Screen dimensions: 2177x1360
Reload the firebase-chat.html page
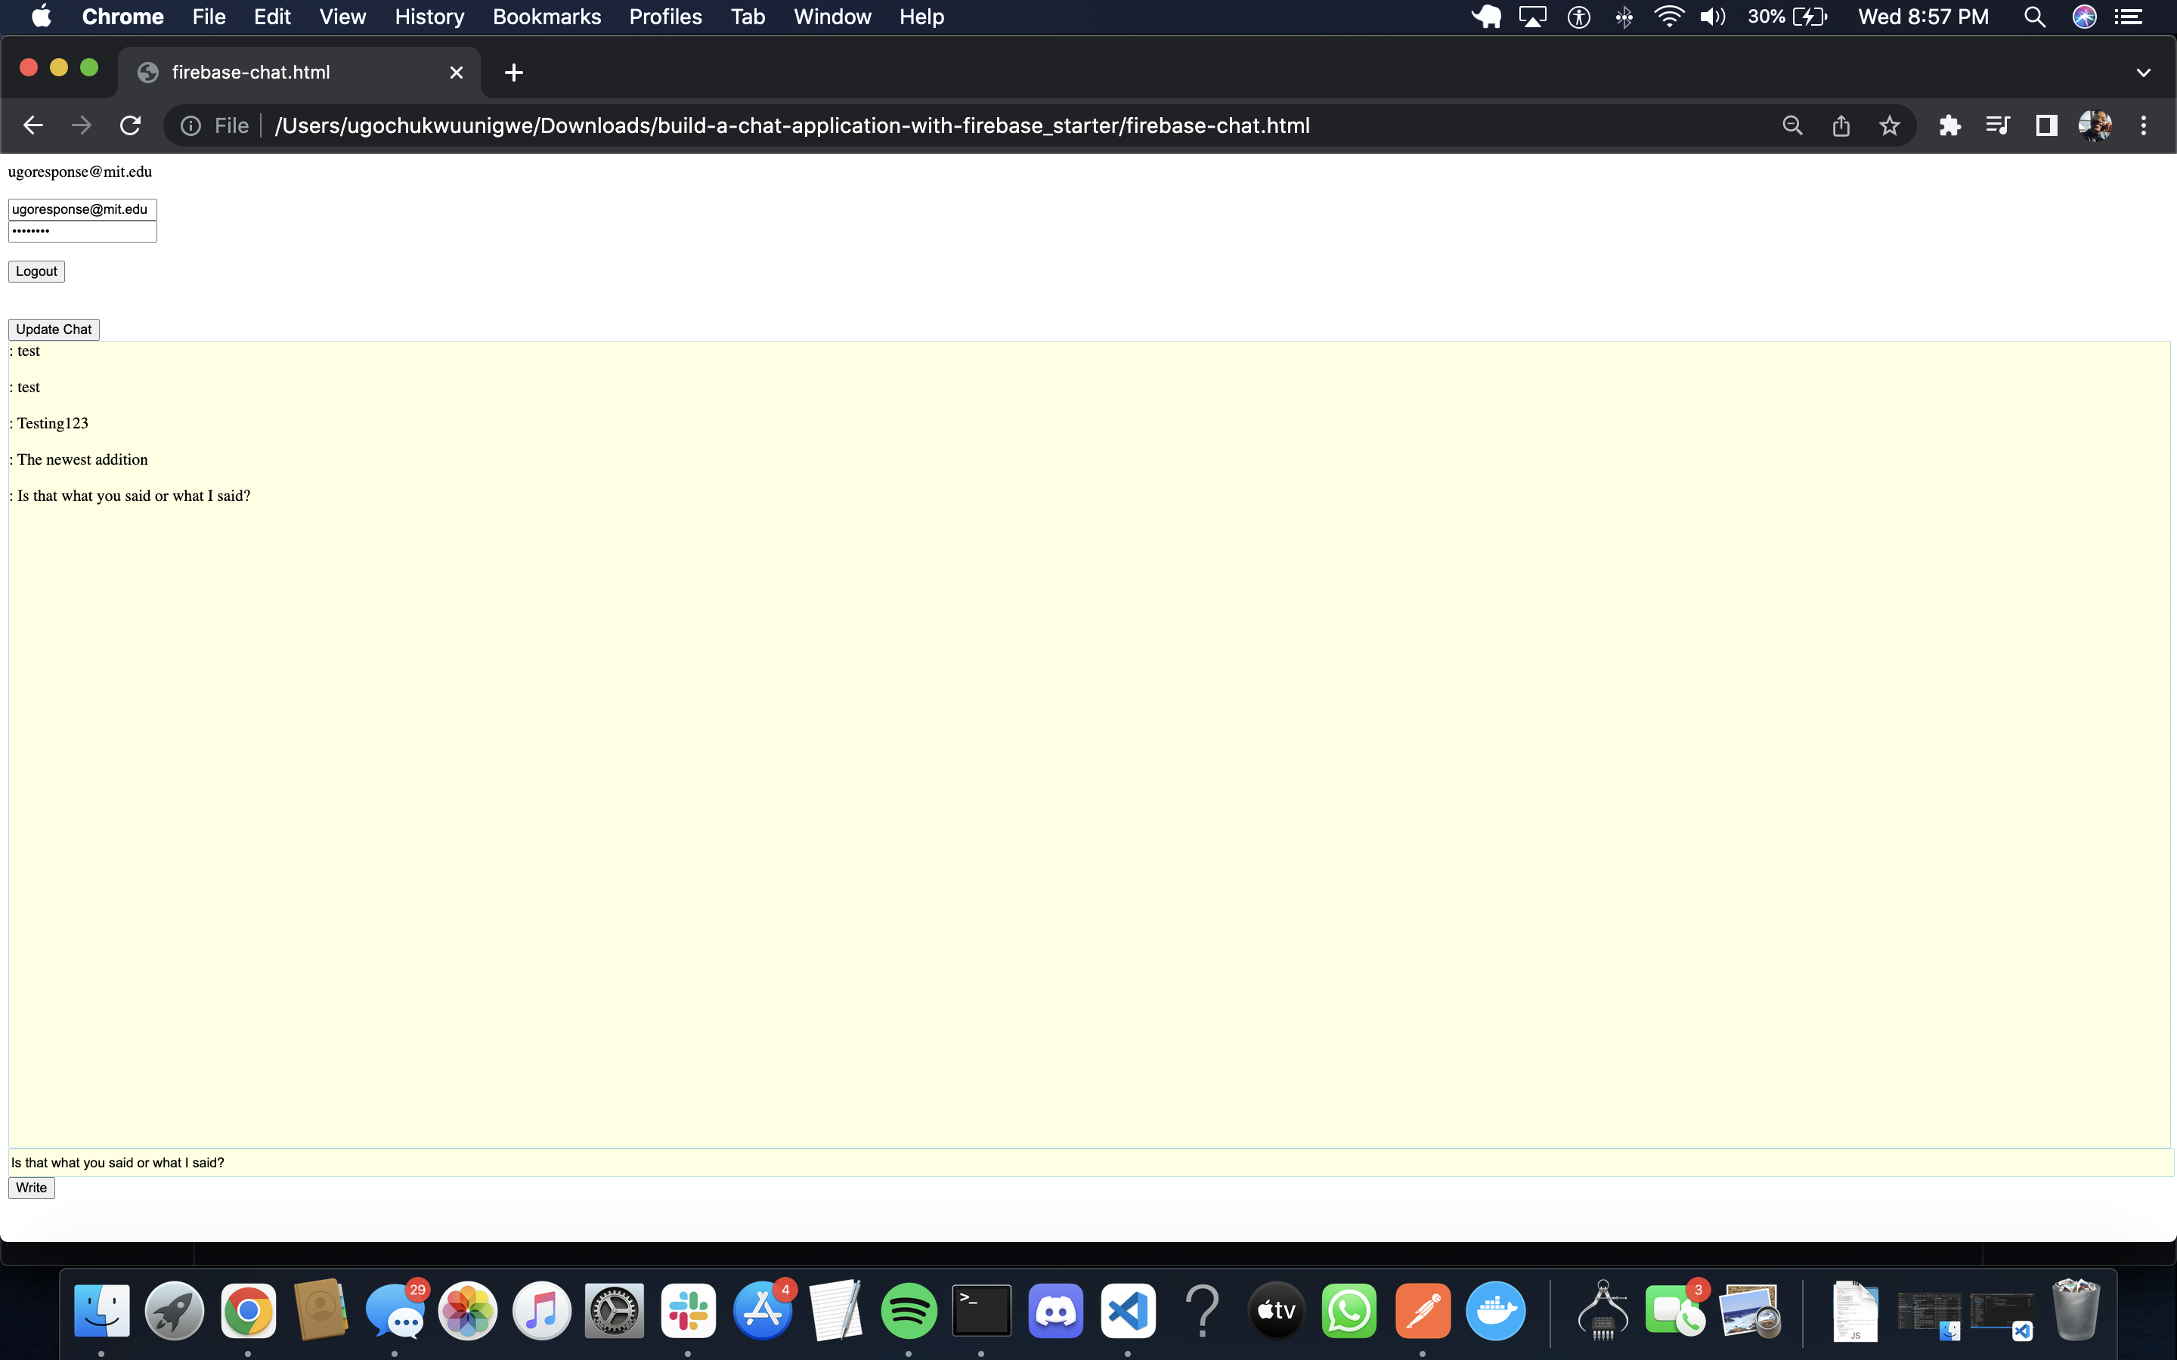point(131,125)
